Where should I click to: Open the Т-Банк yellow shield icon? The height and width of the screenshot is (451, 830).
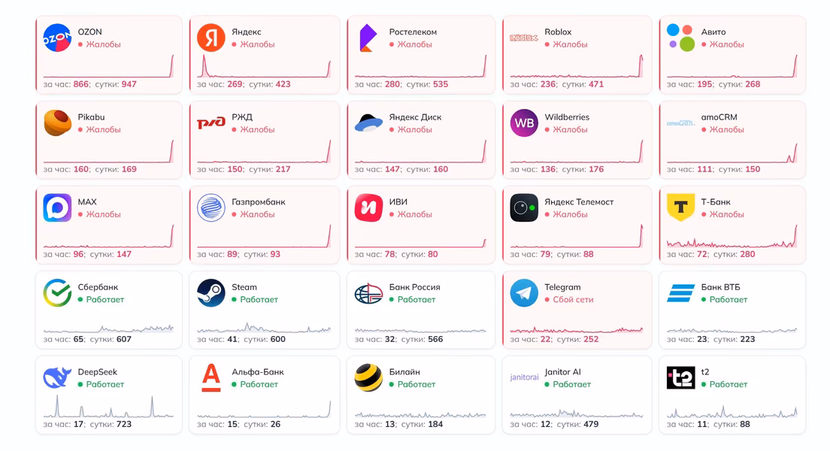coord(680,207)
